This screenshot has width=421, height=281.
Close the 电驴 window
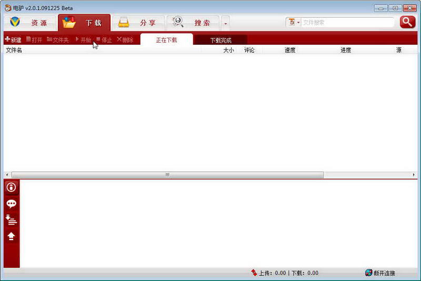coord(410,8)
